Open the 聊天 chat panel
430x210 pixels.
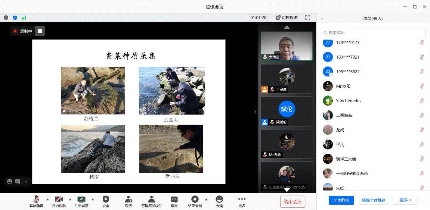(x=174, y=201)
